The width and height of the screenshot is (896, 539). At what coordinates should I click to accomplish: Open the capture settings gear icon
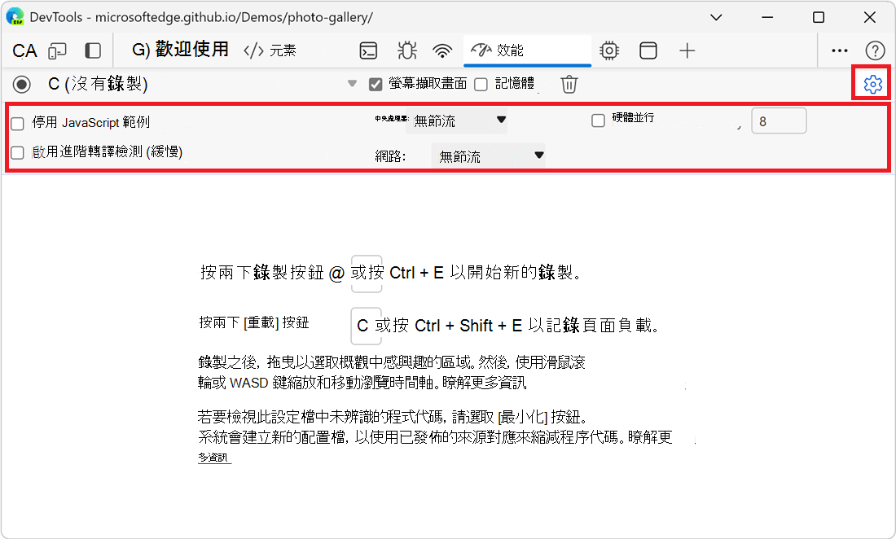871,83
